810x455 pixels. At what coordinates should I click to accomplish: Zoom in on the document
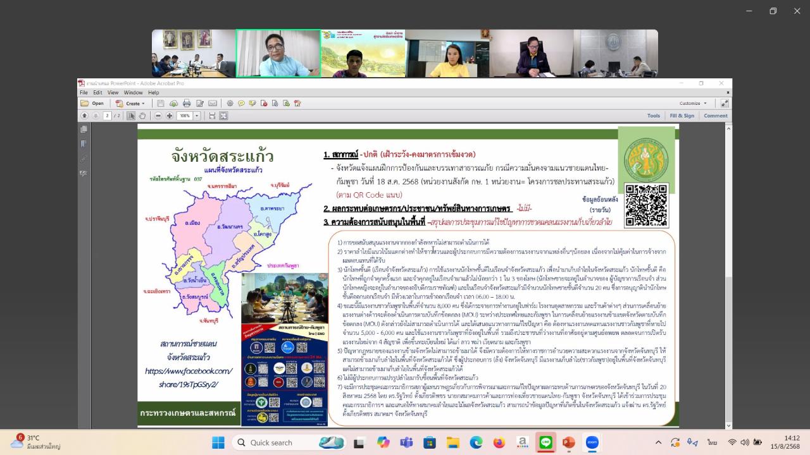168,116
